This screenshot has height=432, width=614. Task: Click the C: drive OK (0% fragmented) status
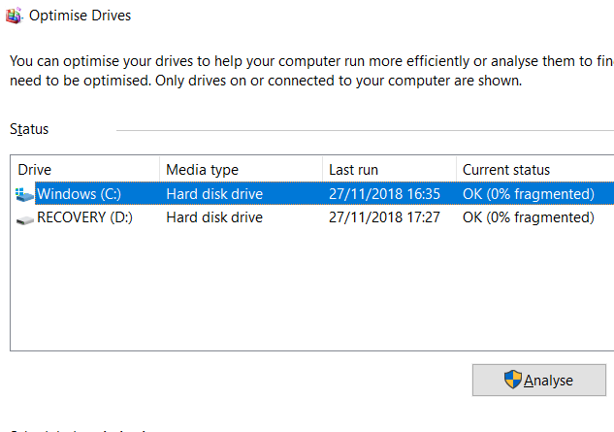[528, 194]
